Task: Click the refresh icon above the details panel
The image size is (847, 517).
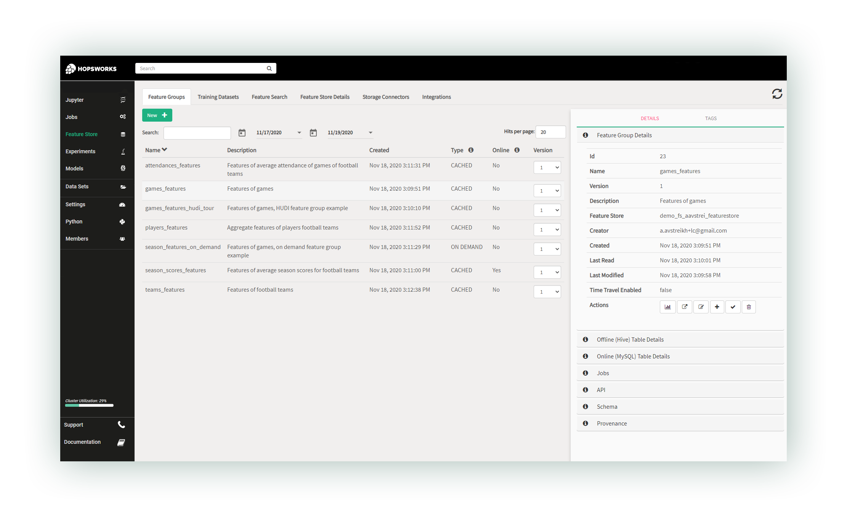Action: pos(777,94)
